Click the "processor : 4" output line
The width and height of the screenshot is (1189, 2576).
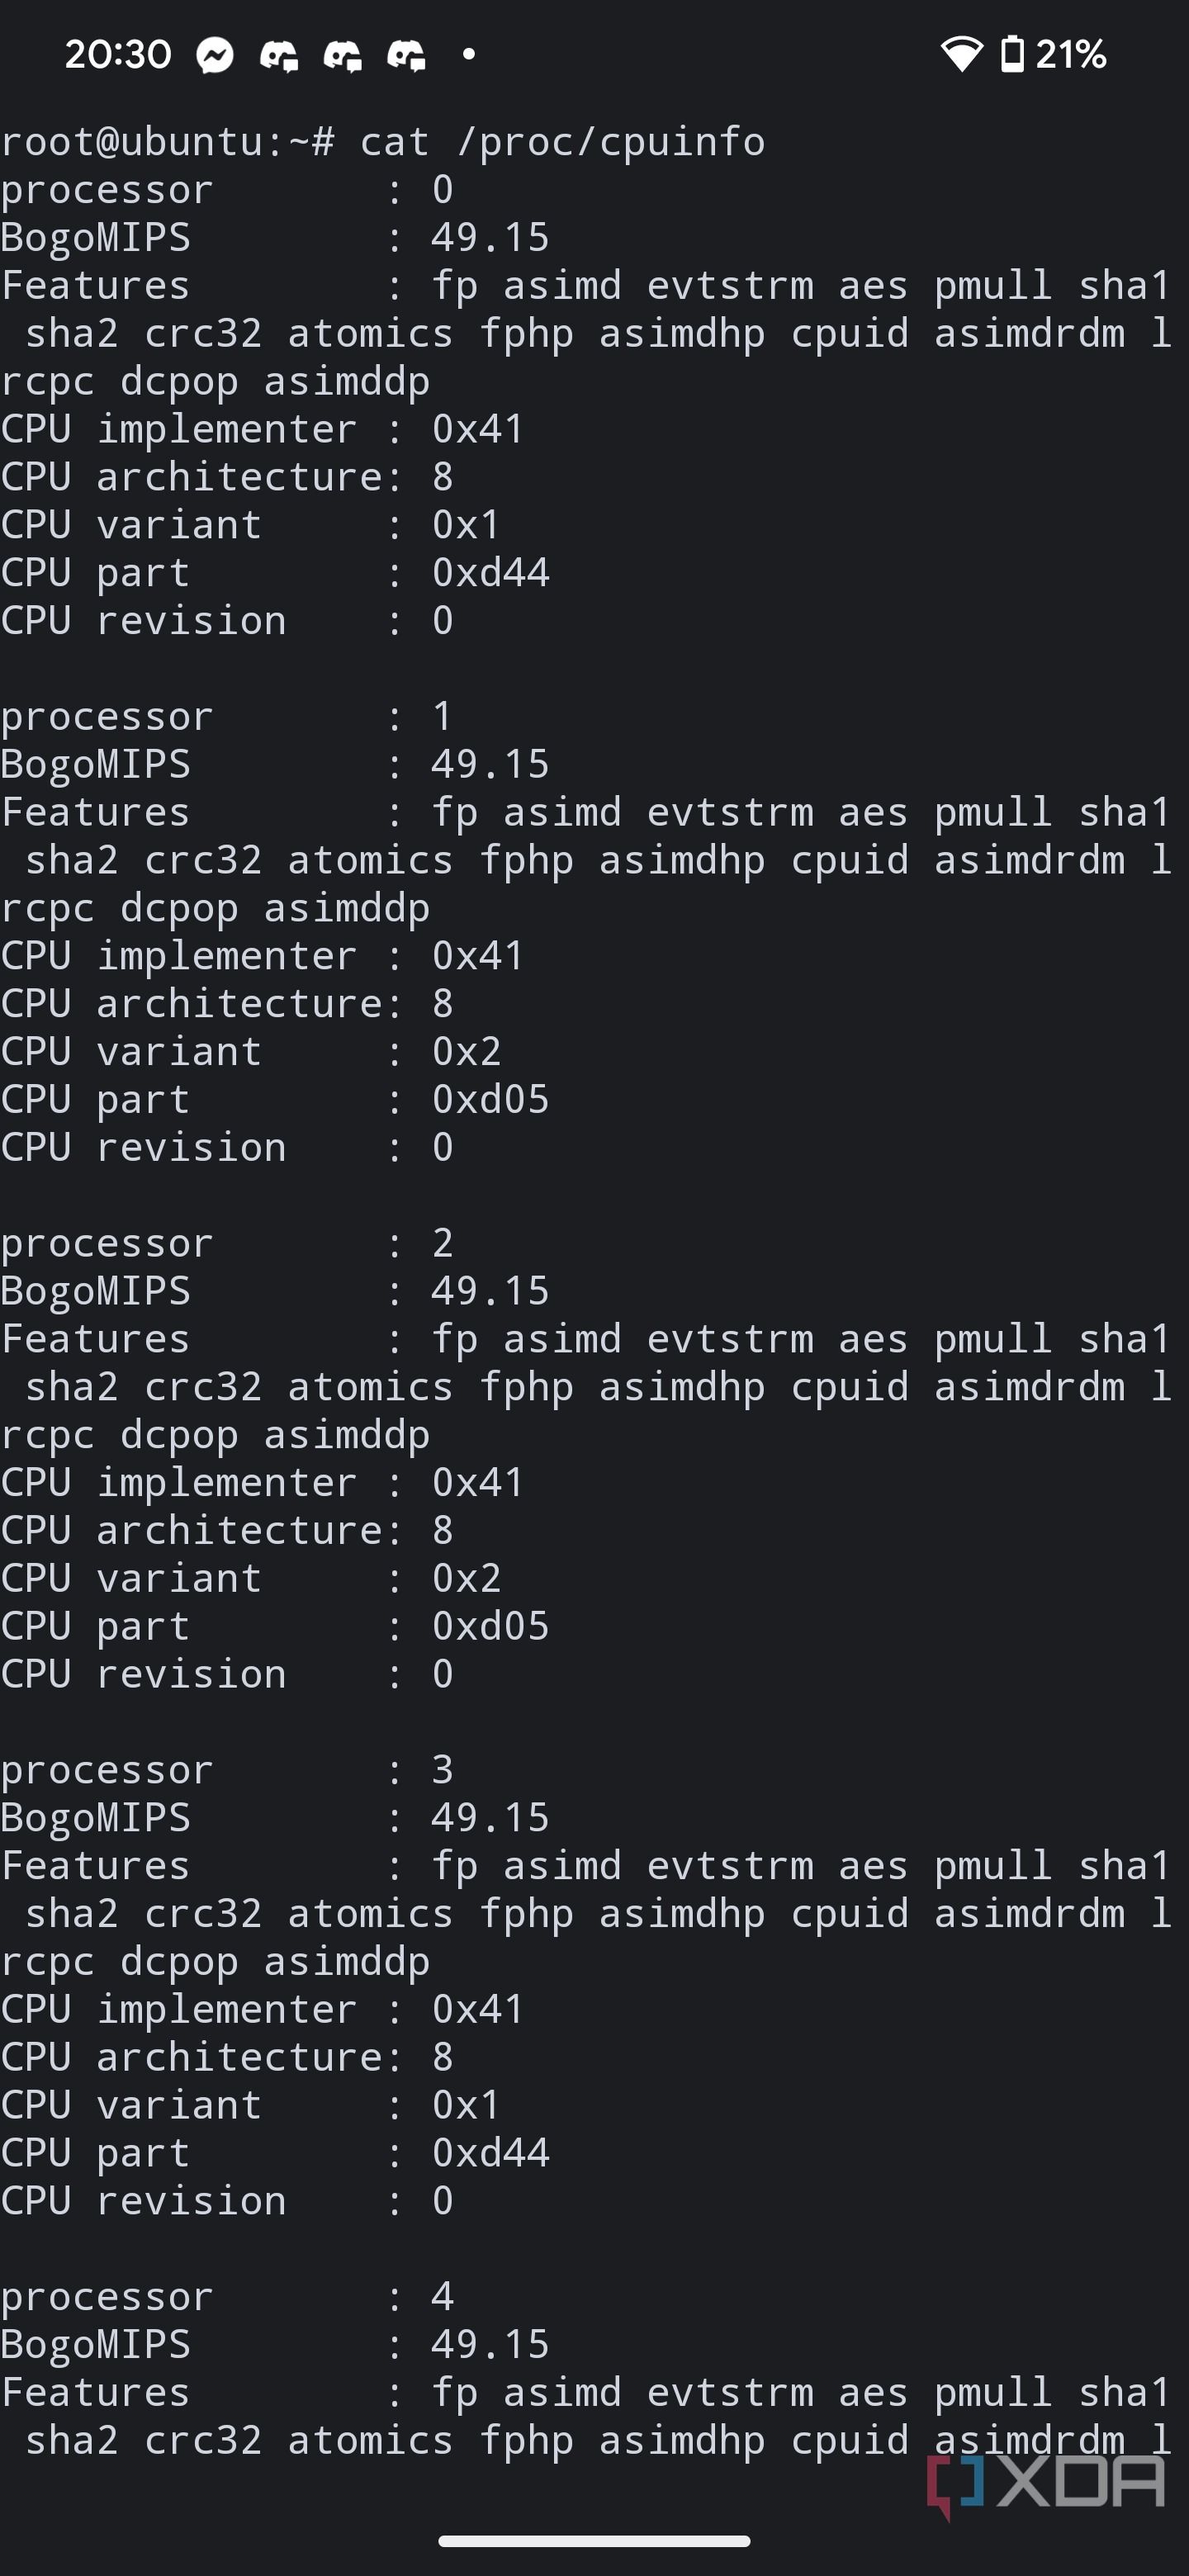tap(227, 2296)
